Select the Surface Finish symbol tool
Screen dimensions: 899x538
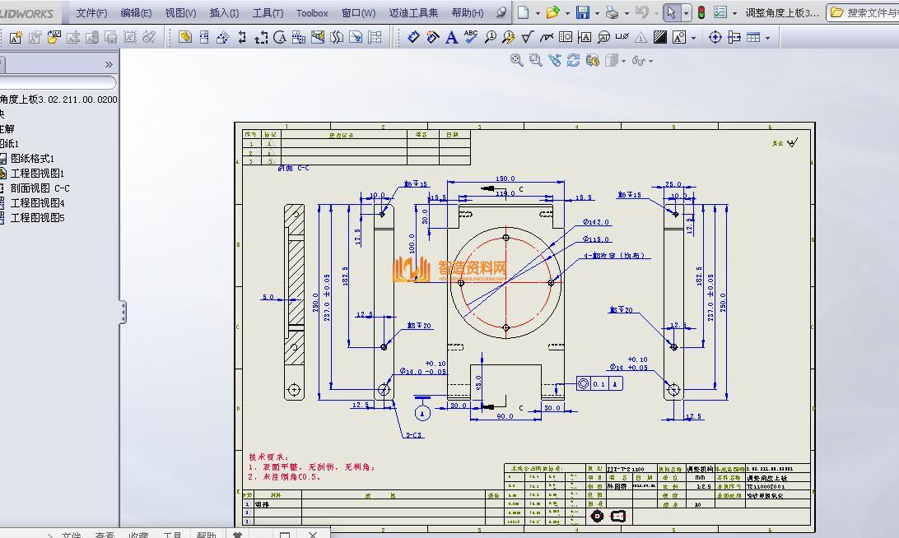(x=528, y=37)
